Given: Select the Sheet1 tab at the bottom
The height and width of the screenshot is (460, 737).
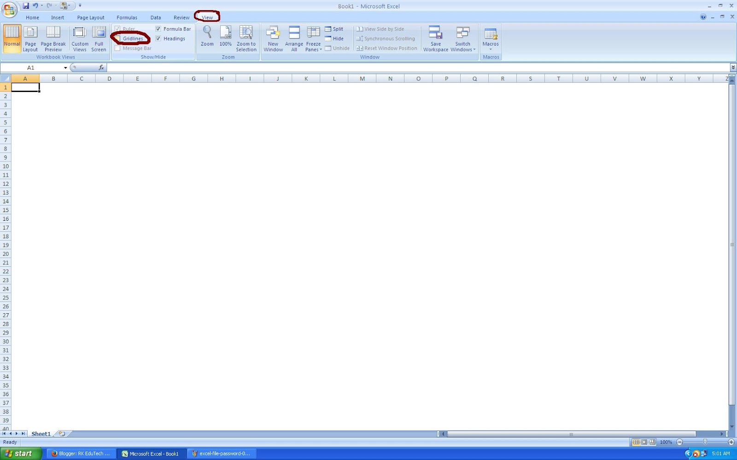Looking at the screenshot, I should click(41, 433).
